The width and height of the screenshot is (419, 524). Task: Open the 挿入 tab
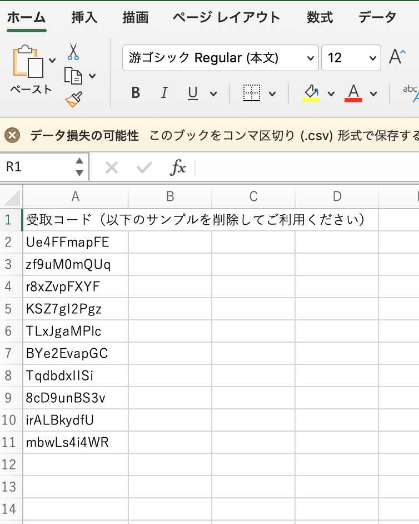[x=84, y=17]
